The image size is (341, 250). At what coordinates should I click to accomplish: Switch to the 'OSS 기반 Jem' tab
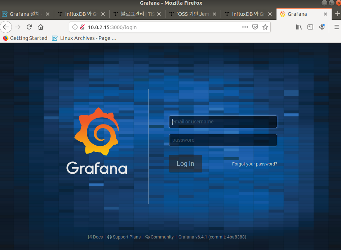point(193,14)
